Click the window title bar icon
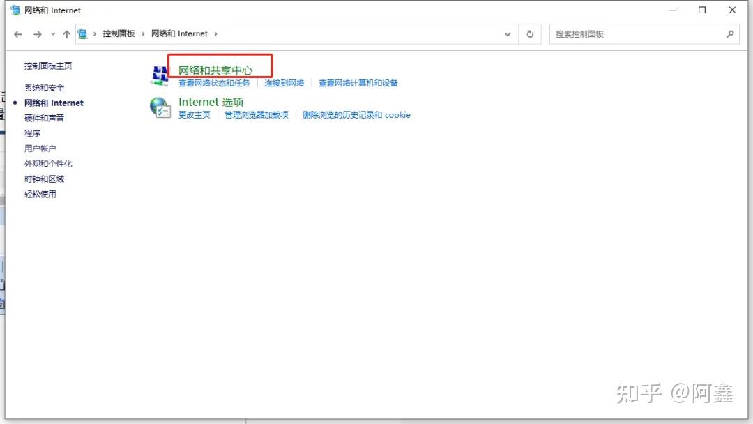Viewport: 753px width, 424px height. tap(15, 10)
